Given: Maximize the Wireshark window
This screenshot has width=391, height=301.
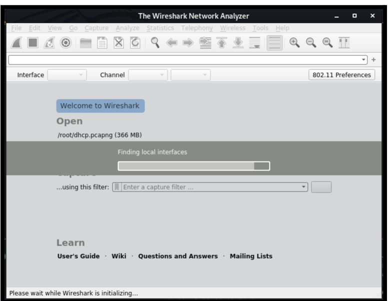Looking at the screenshot, I should point(354,15).
